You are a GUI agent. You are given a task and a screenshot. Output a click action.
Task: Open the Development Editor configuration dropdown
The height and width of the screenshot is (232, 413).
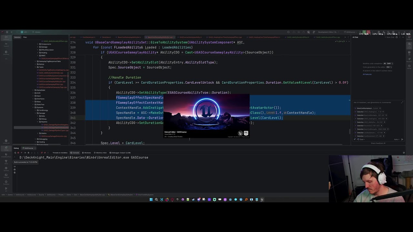pos(328,32)
